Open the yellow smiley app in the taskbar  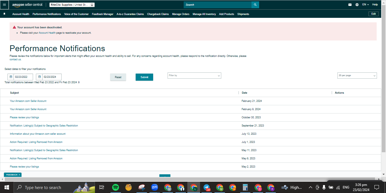128,187
